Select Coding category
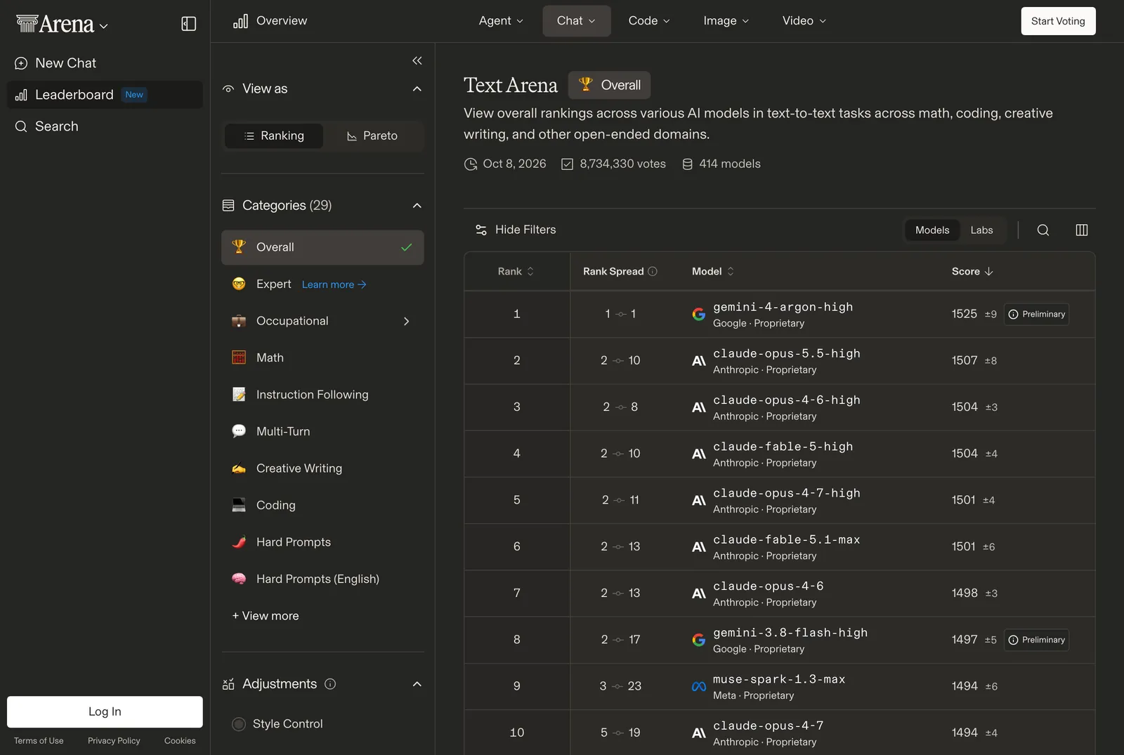The width and height of the screenshot is (1124, 755). (322, 506)
